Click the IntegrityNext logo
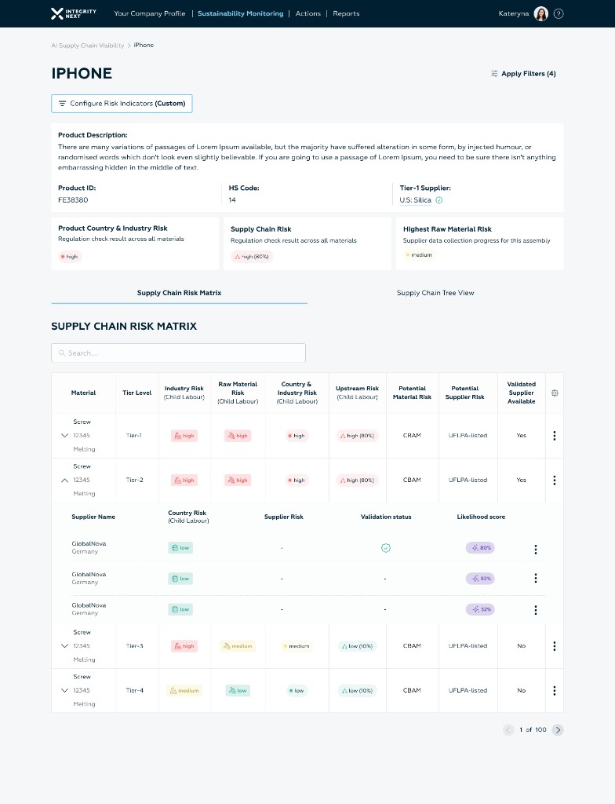 (x=74, y=13)
